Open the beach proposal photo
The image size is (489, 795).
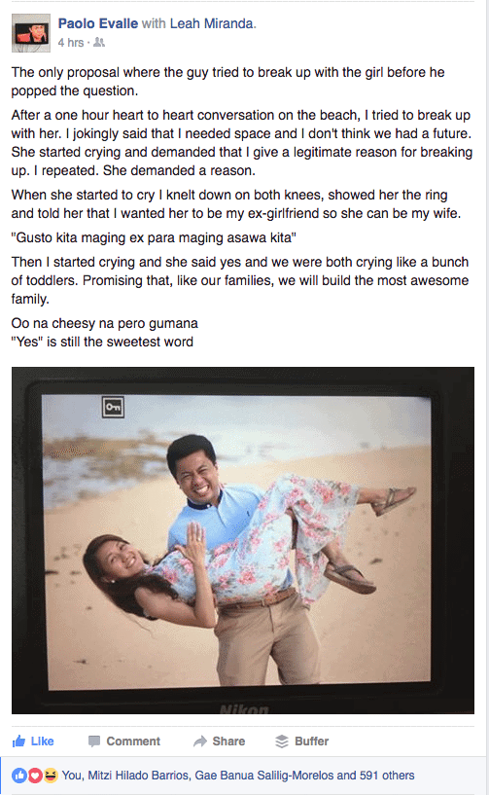[x=243, y=540]
